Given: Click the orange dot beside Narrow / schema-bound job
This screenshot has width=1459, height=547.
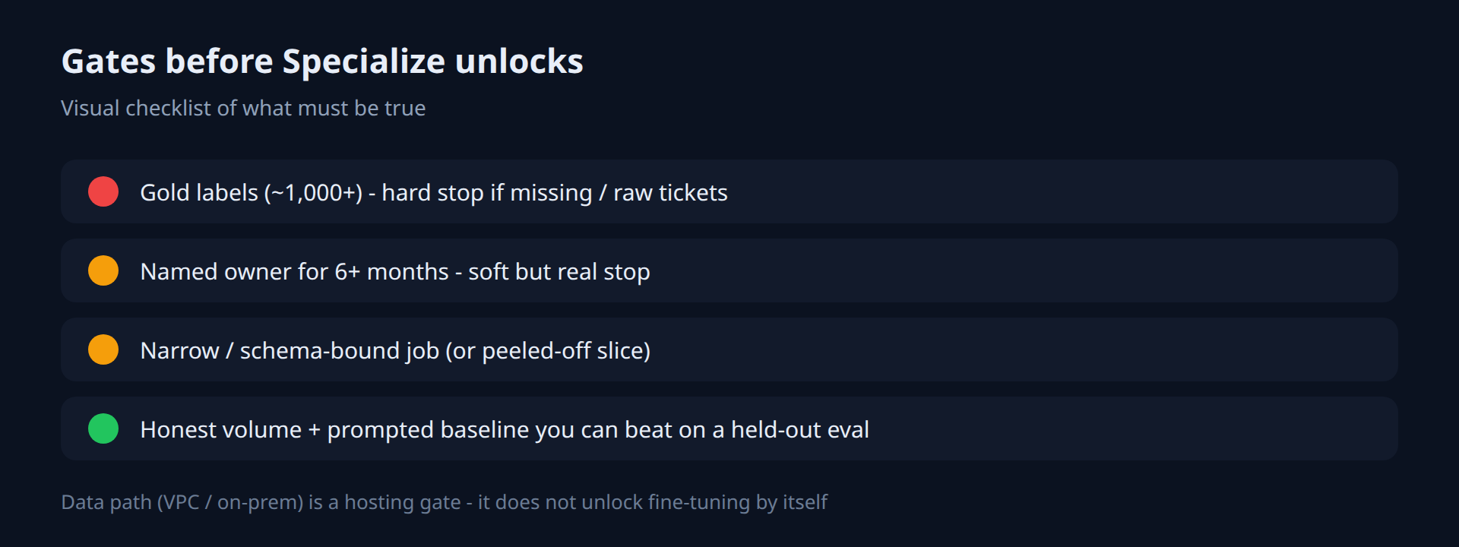Looking at the screenshot, I should pyautogui.click(x=103, y=349).
